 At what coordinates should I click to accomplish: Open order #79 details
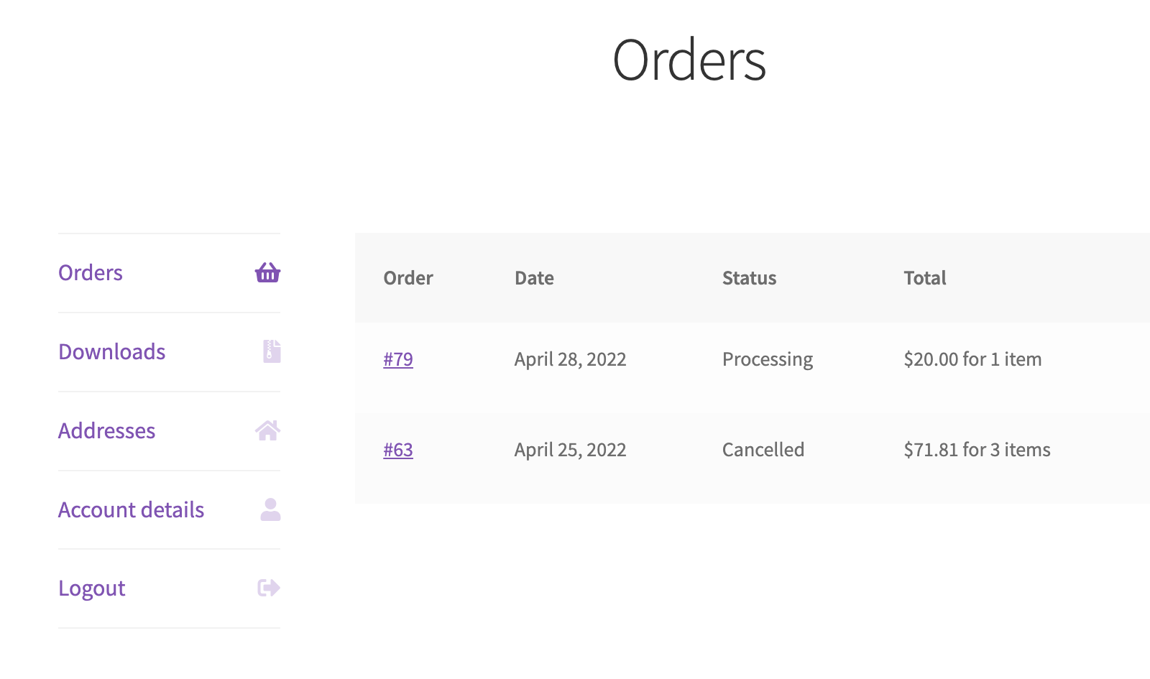pyautogui.click(x=398, y=359)
